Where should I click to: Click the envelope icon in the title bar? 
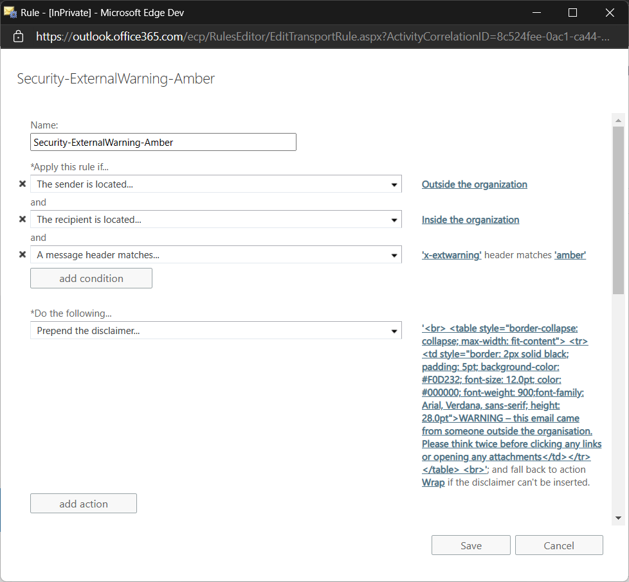click(x=10, y=12)
